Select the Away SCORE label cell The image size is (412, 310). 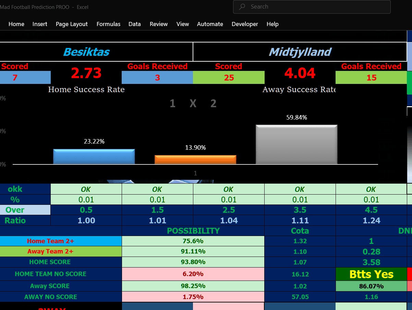pyautogui.click(x=61, y=286)
